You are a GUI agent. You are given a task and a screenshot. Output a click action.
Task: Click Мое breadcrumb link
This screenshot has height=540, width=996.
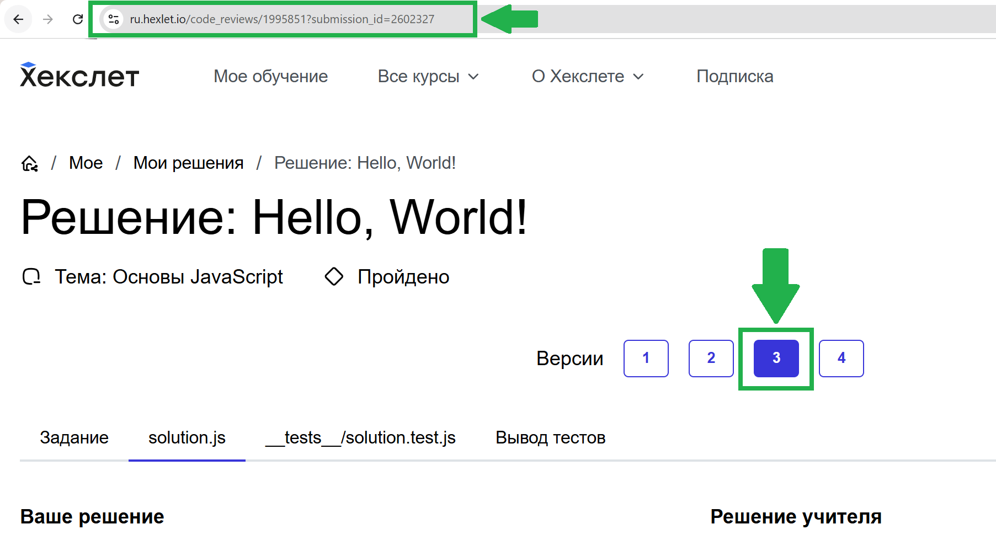(x=86, y=163)
